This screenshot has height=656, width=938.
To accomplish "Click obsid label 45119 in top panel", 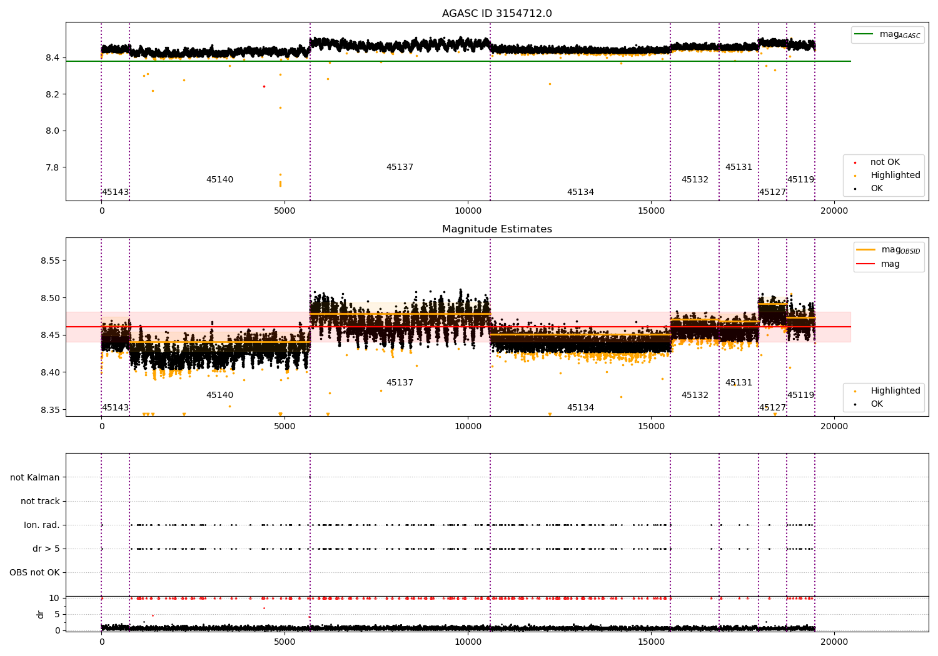I will point(800,180).
